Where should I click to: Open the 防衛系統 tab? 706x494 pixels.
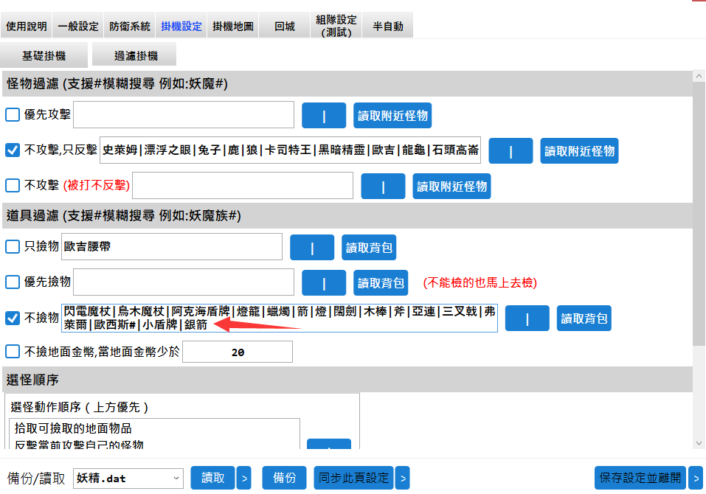130,26
